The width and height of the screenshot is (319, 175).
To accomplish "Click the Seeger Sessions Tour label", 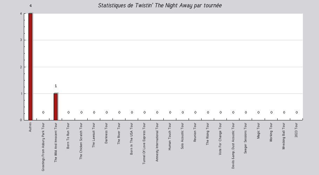I will click(x=245, y=138).
